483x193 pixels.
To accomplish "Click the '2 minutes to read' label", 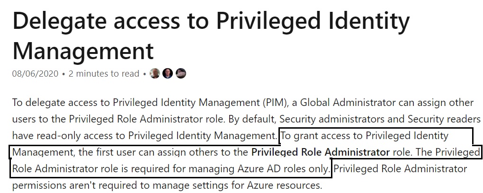I will [104, 74].
